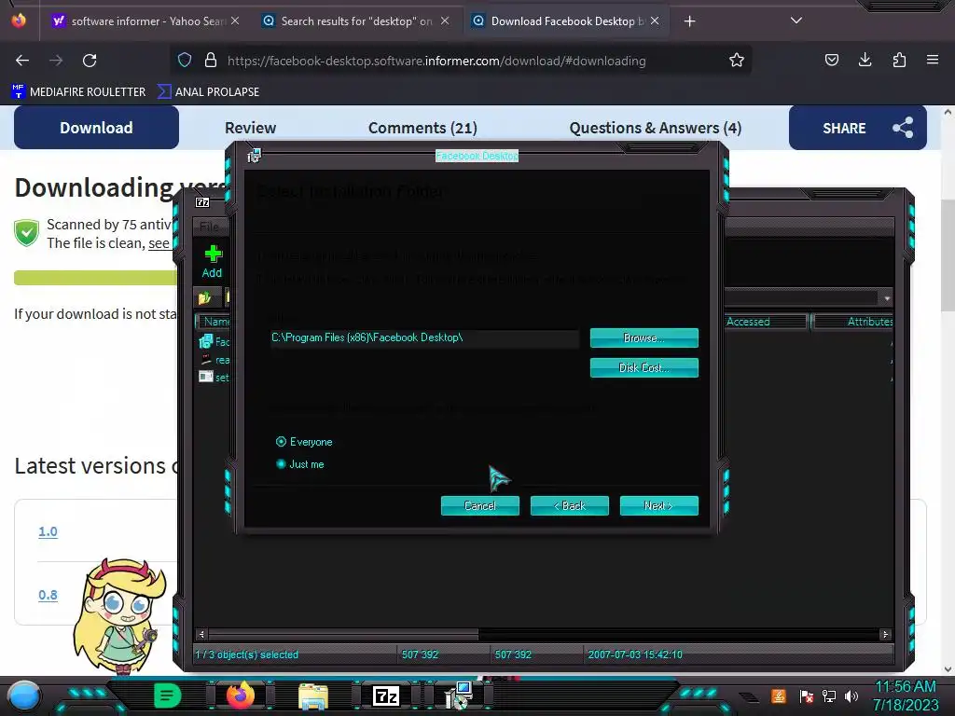Click the installer taskbar icon
This screenshot has height=716, width=955.
(458, 695)
